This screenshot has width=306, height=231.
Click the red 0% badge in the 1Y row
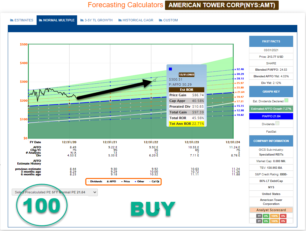[x=283, y=216]
